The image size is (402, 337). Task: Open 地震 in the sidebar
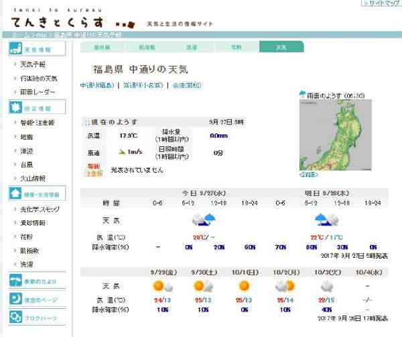(x=27, y=137)
